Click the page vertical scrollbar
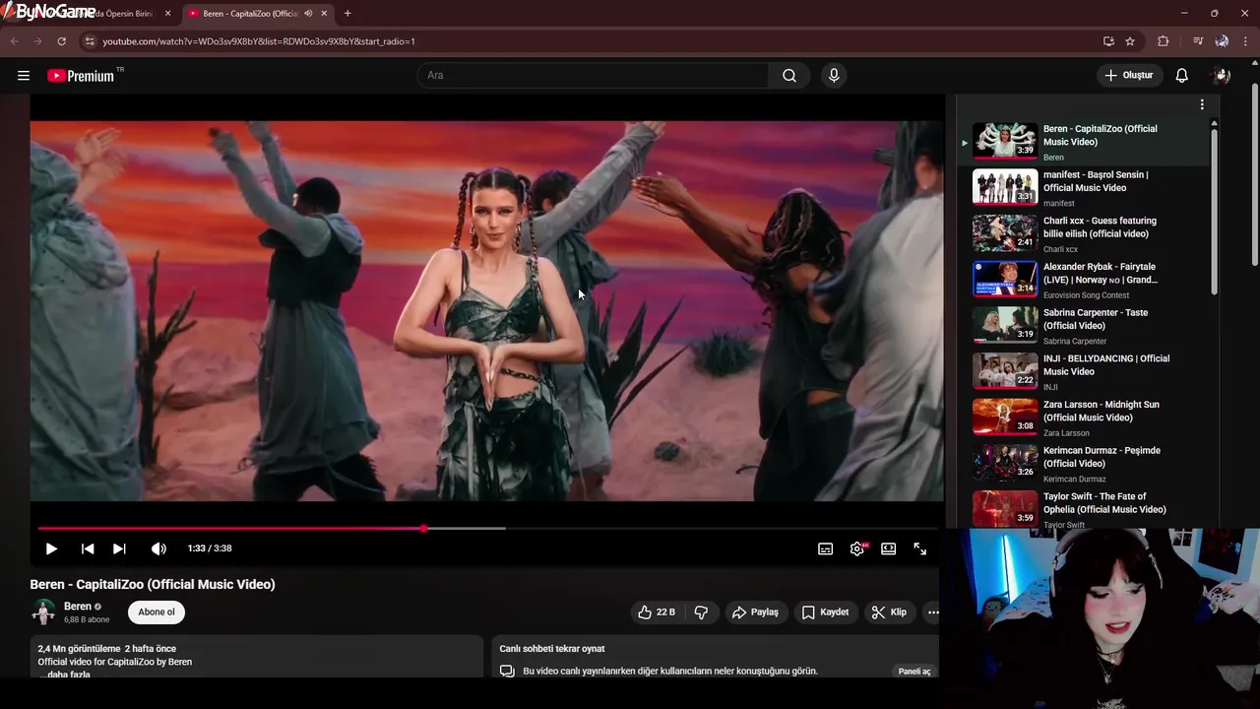Image resolution: width=1260 pixels, height=709 pixels. click(x=1255, y=172)
